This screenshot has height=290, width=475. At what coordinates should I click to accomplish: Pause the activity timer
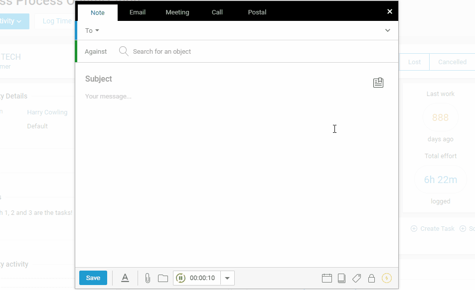click(181, 278)
